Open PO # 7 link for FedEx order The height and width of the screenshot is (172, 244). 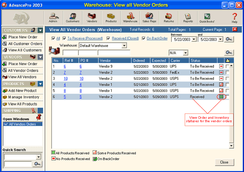tap(81, 72)
